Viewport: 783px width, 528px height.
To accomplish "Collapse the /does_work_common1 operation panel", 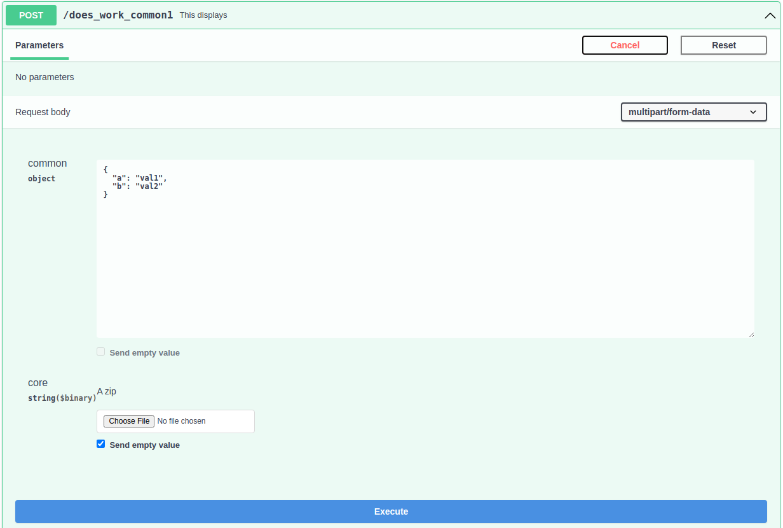I will pos(769,15).
